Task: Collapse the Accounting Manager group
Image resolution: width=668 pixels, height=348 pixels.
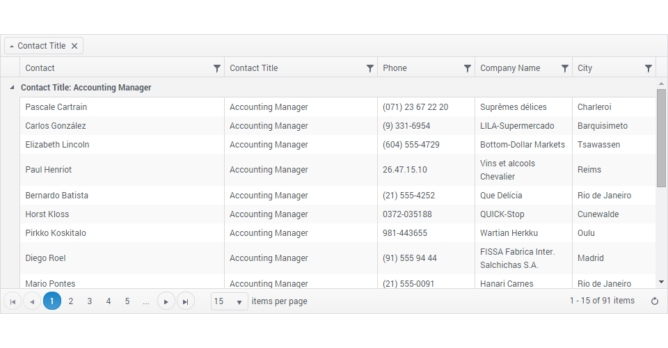Action: point(11,88)
